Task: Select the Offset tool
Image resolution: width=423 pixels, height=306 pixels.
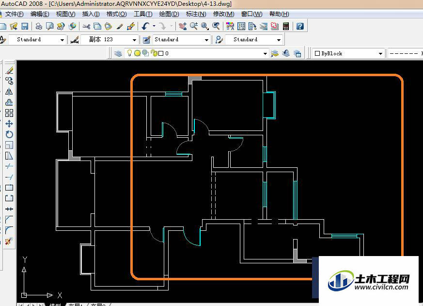Action: [x=9, y=102]
